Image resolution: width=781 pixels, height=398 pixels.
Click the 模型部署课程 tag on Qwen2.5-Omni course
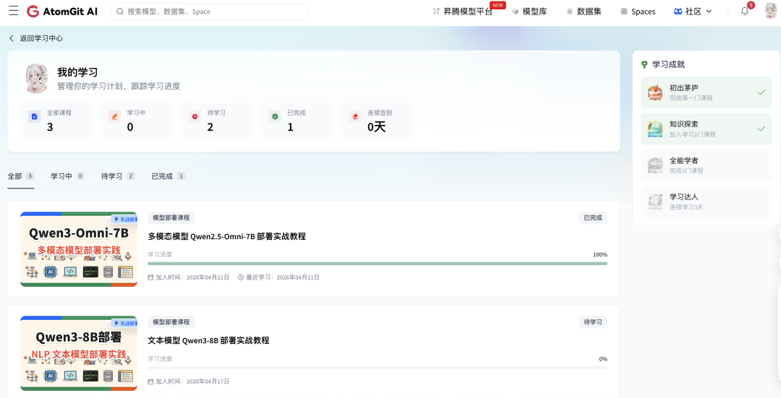pyautogui.click(x=171, y=218)
